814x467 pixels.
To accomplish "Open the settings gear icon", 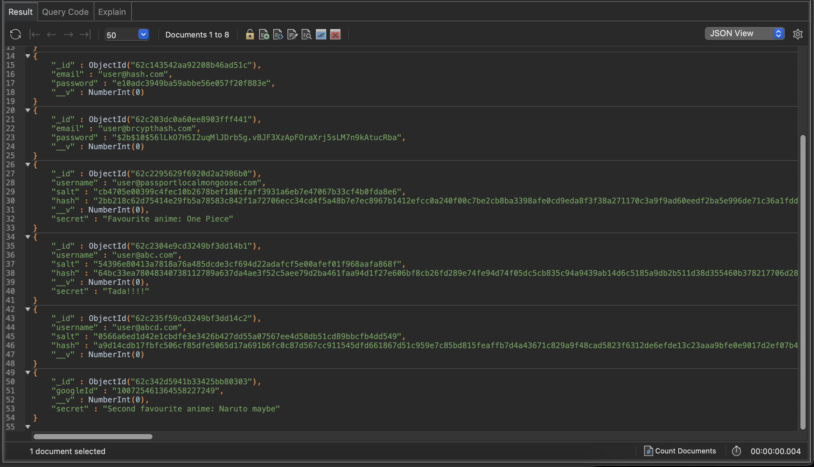I will point(798,34).
